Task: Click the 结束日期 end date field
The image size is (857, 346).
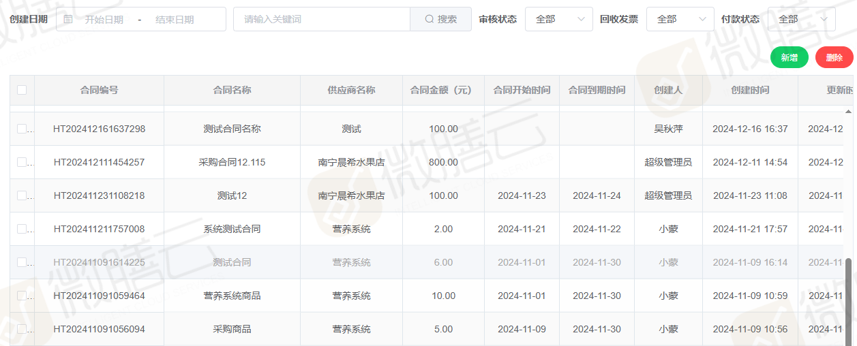Action: pyautogui.click(x=175, y=20)
